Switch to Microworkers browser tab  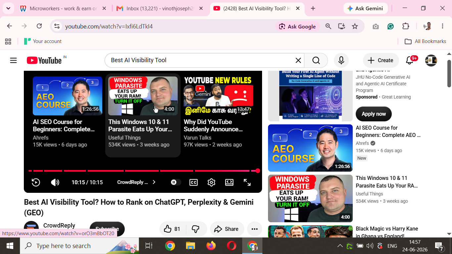[x=63, y=9]
